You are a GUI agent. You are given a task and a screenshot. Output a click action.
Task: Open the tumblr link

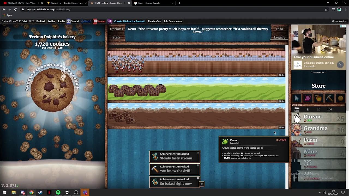[61, 21]
